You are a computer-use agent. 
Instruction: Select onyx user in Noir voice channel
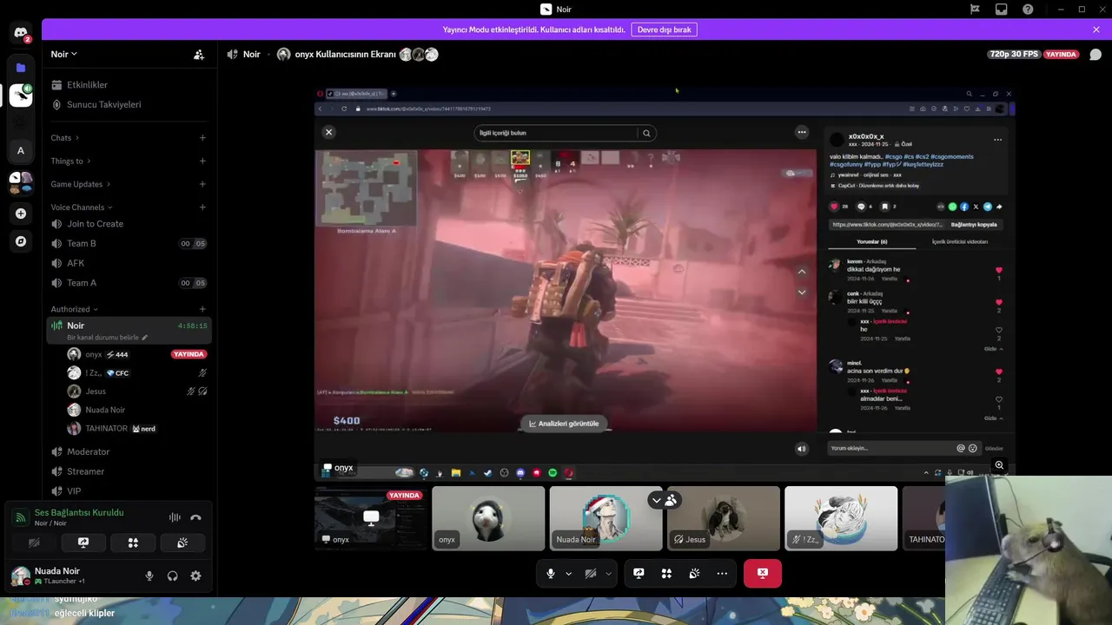137,354
